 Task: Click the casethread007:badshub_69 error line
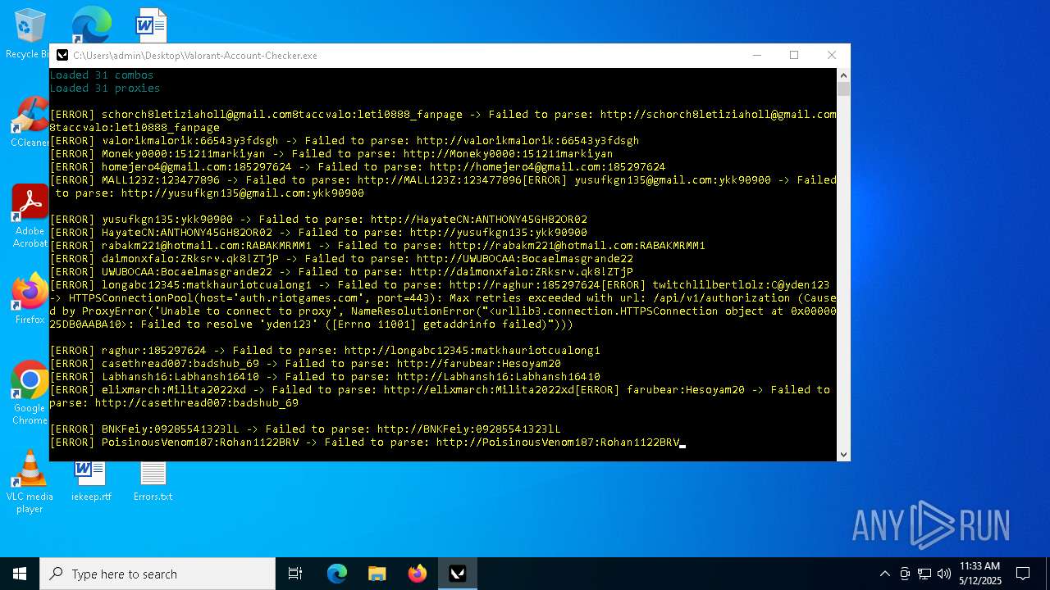tap(305, 364)
